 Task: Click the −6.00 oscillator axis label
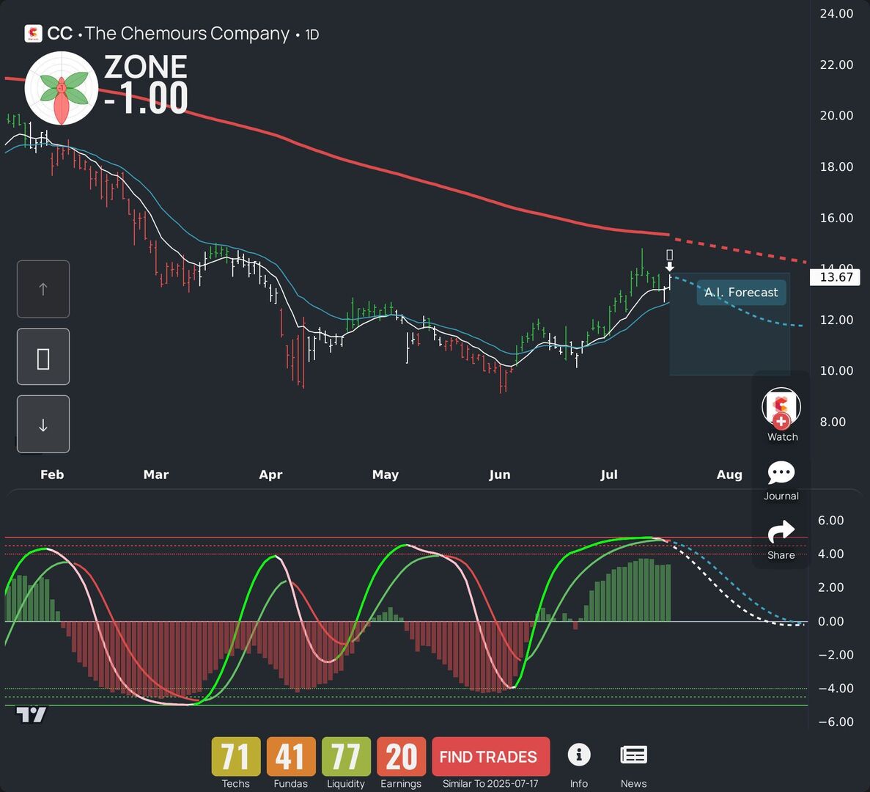[x=836, y=722]
